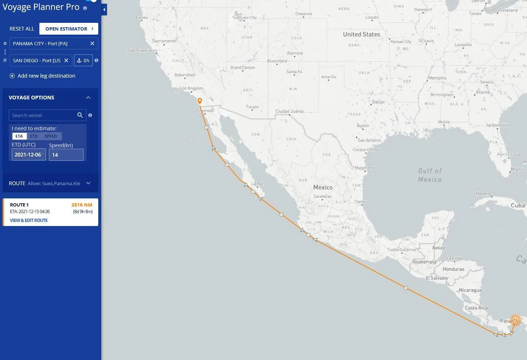Click the waypoint square just south of Ensenada
This screenshot has height=360, width=527.
click(206, 127)
